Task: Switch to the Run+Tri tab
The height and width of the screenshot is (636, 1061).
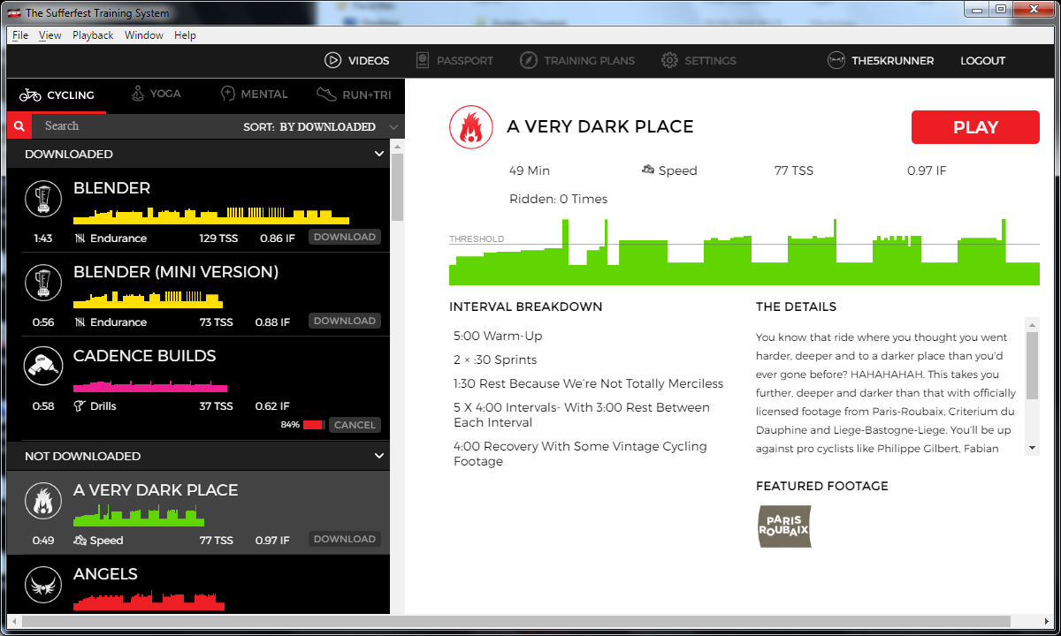Action: (353, 94)
